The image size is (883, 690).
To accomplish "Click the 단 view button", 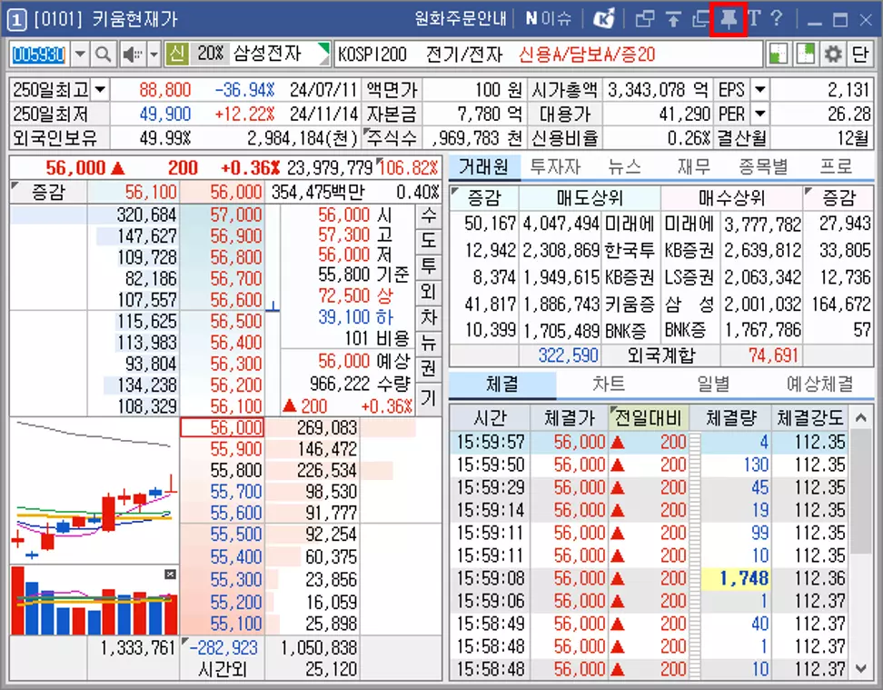I will (x=859, y=55).
